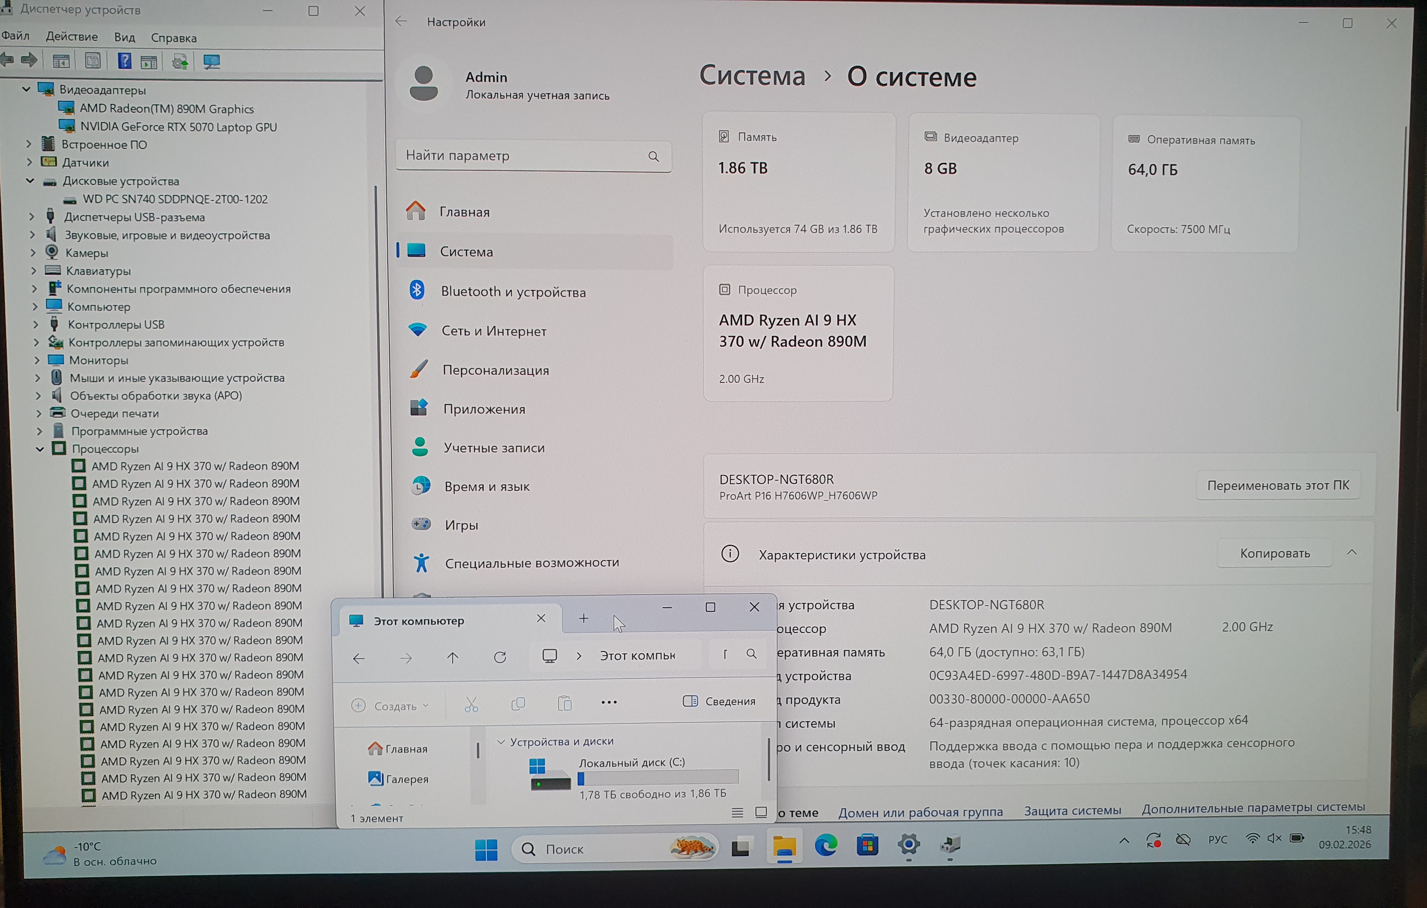Select NVIDIA GeForce RTX 5070 Laptop GPU
1427x908 pixels.
point(178,127)
